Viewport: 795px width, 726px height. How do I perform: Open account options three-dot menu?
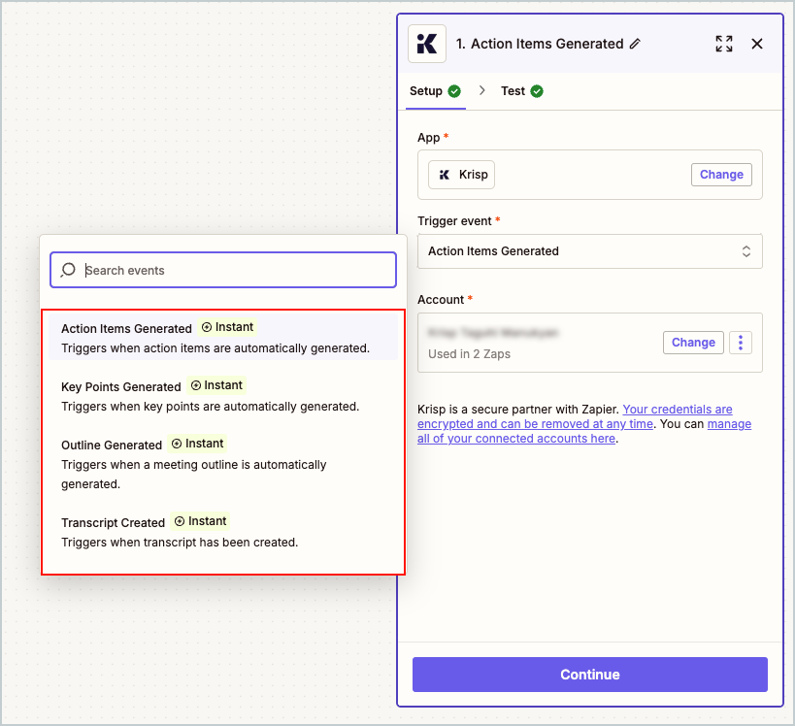click(741, 343)
